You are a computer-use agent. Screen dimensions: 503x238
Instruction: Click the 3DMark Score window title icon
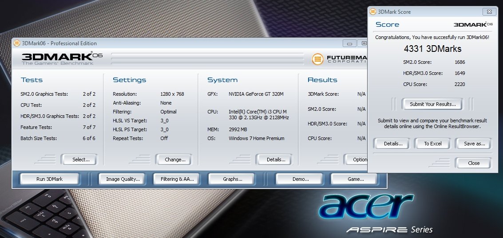pyautogui.click(x=373, y=12)
